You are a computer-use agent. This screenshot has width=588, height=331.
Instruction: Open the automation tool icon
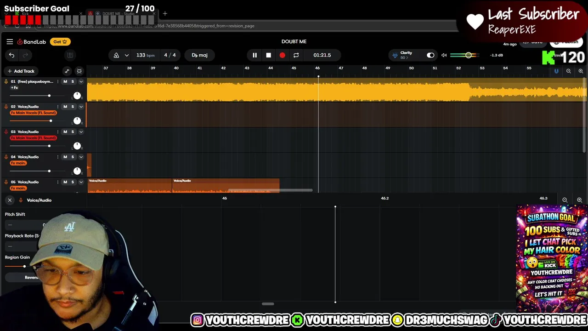(x=67, y=71)
